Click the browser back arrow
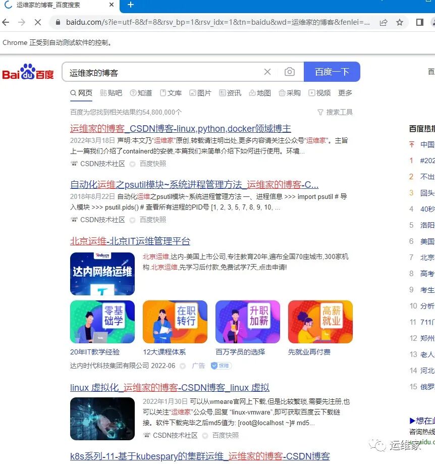This screenshot has height=464, width=435. (x=5, y=23)
